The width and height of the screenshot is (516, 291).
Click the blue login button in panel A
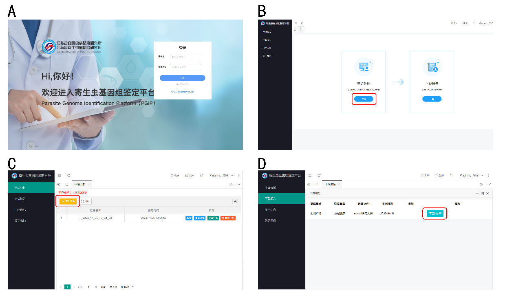[182, 78]
